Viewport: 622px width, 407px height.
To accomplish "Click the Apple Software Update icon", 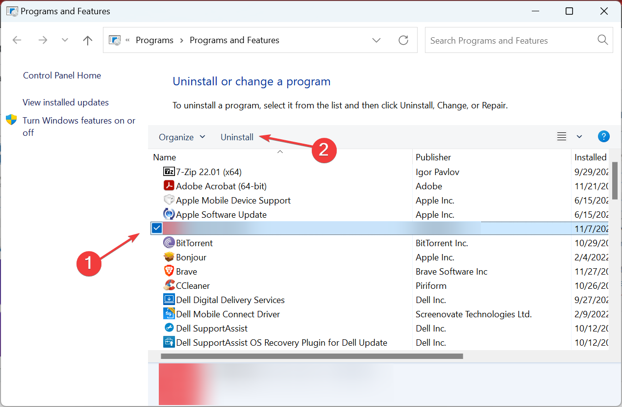I will pos(169,214).
